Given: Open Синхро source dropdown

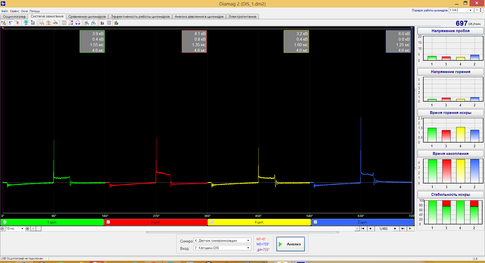Looking at the screenshot, I should (x=248, y=241).
